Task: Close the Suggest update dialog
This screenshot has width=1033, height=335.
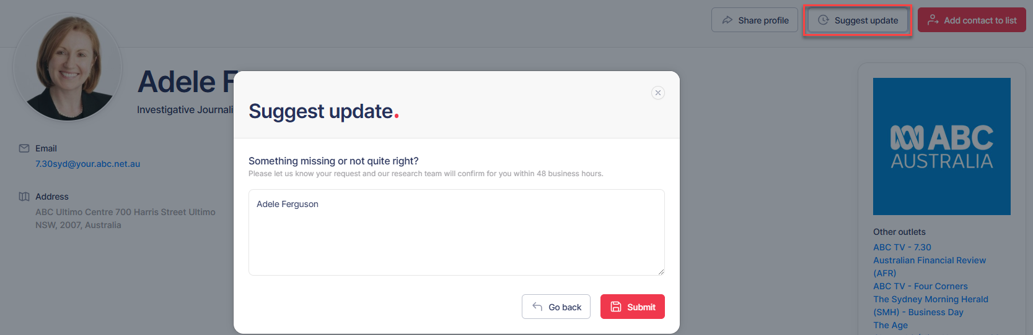Action: 658,93
